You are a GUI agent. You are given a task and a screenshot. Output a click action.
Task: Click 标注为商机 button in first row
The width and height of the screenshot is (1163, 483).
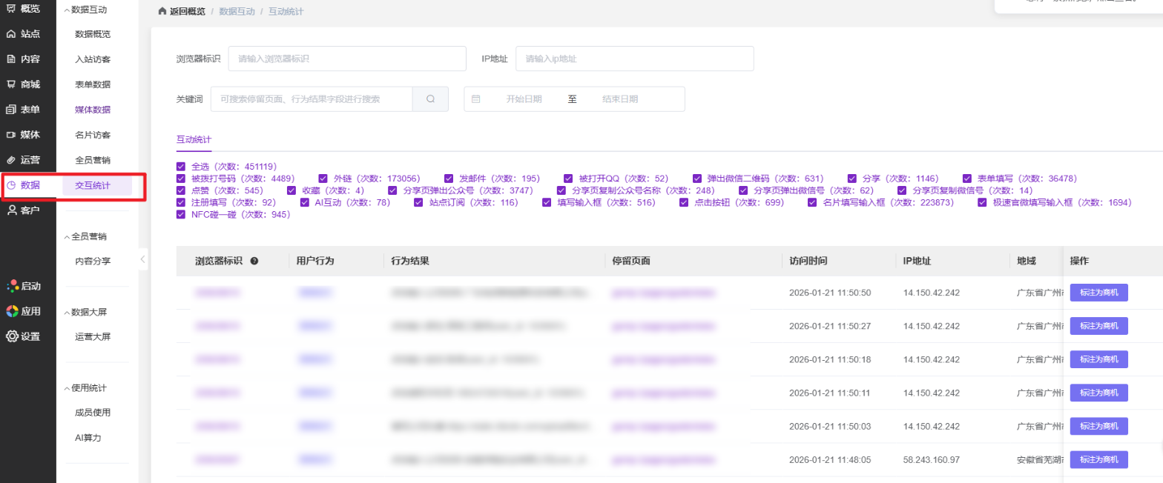coord(1098,293)
